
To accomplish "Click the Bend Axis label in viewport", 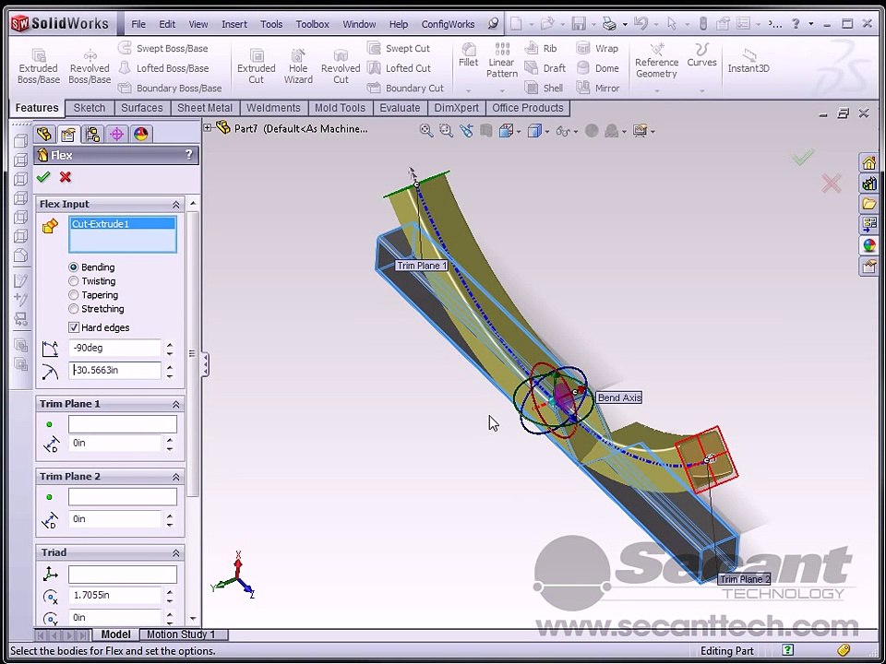I will (619, 398).
